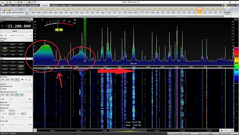Collapse the IF Display section
Viewport: 239px width, 135px height.
pos(32,39)
